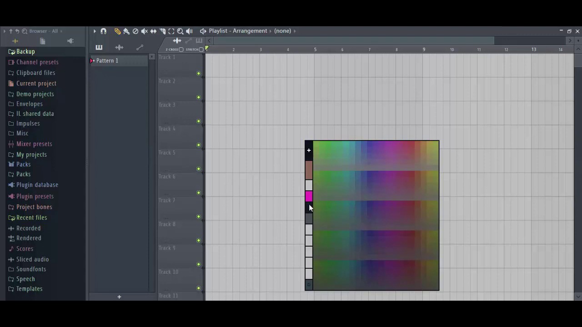Select the Slip tool double-arrow icon
The width and height of the screenshot is (582, 327).
tap(153, 31)
